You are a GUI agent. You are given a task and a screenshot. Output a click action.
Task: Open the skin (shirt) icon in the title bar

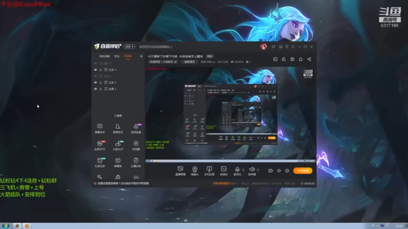(287, 47)
